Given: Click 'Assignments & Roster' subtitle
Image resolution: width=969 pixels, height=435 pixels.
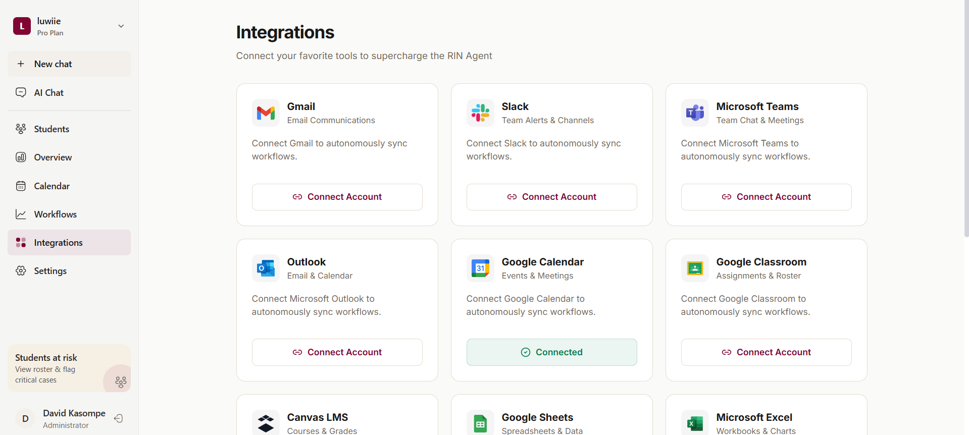Looking at the screenshot, I should (x=758, y=276).
